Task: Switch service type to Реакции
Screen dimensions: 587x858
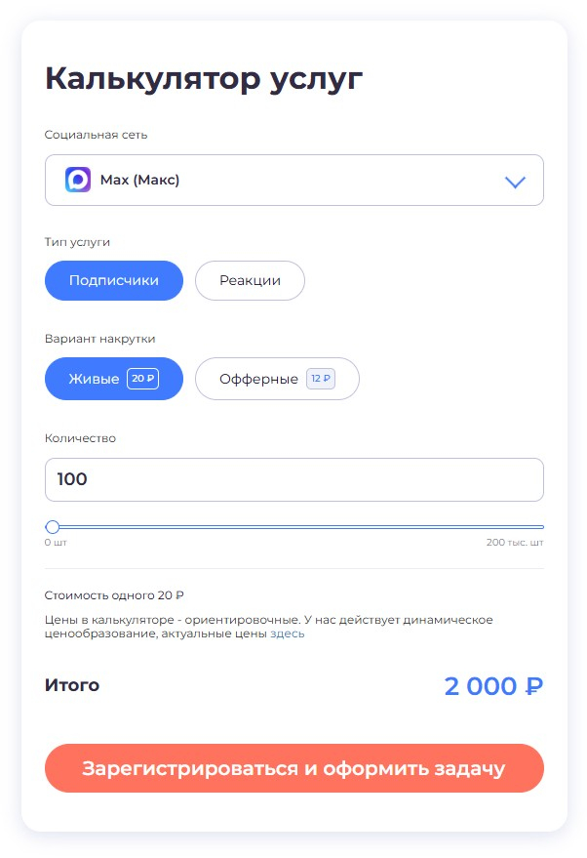Action: click(250, 281)
